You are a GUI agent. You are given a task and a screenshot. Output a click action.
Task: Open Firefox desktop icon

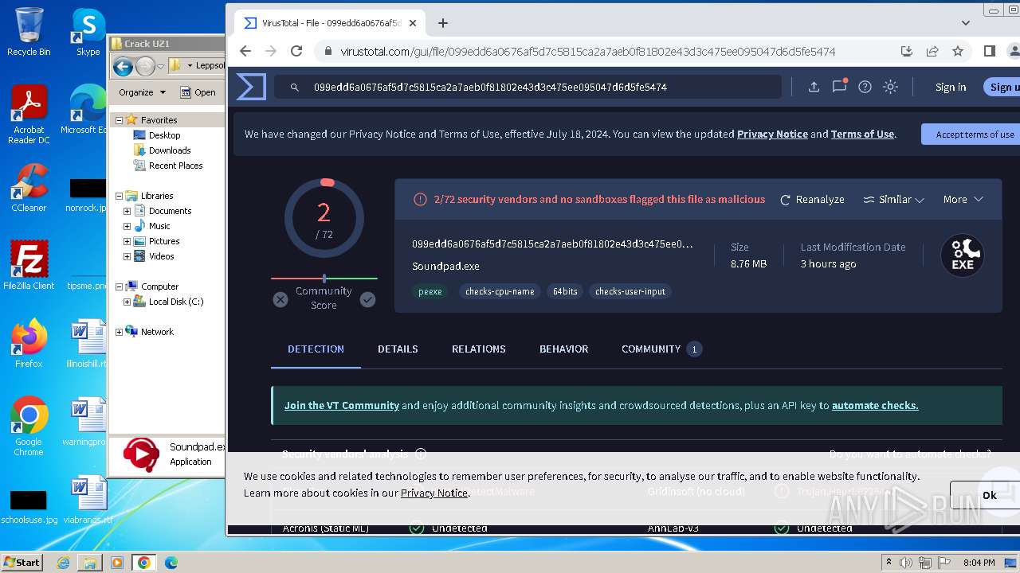(29, 344)
